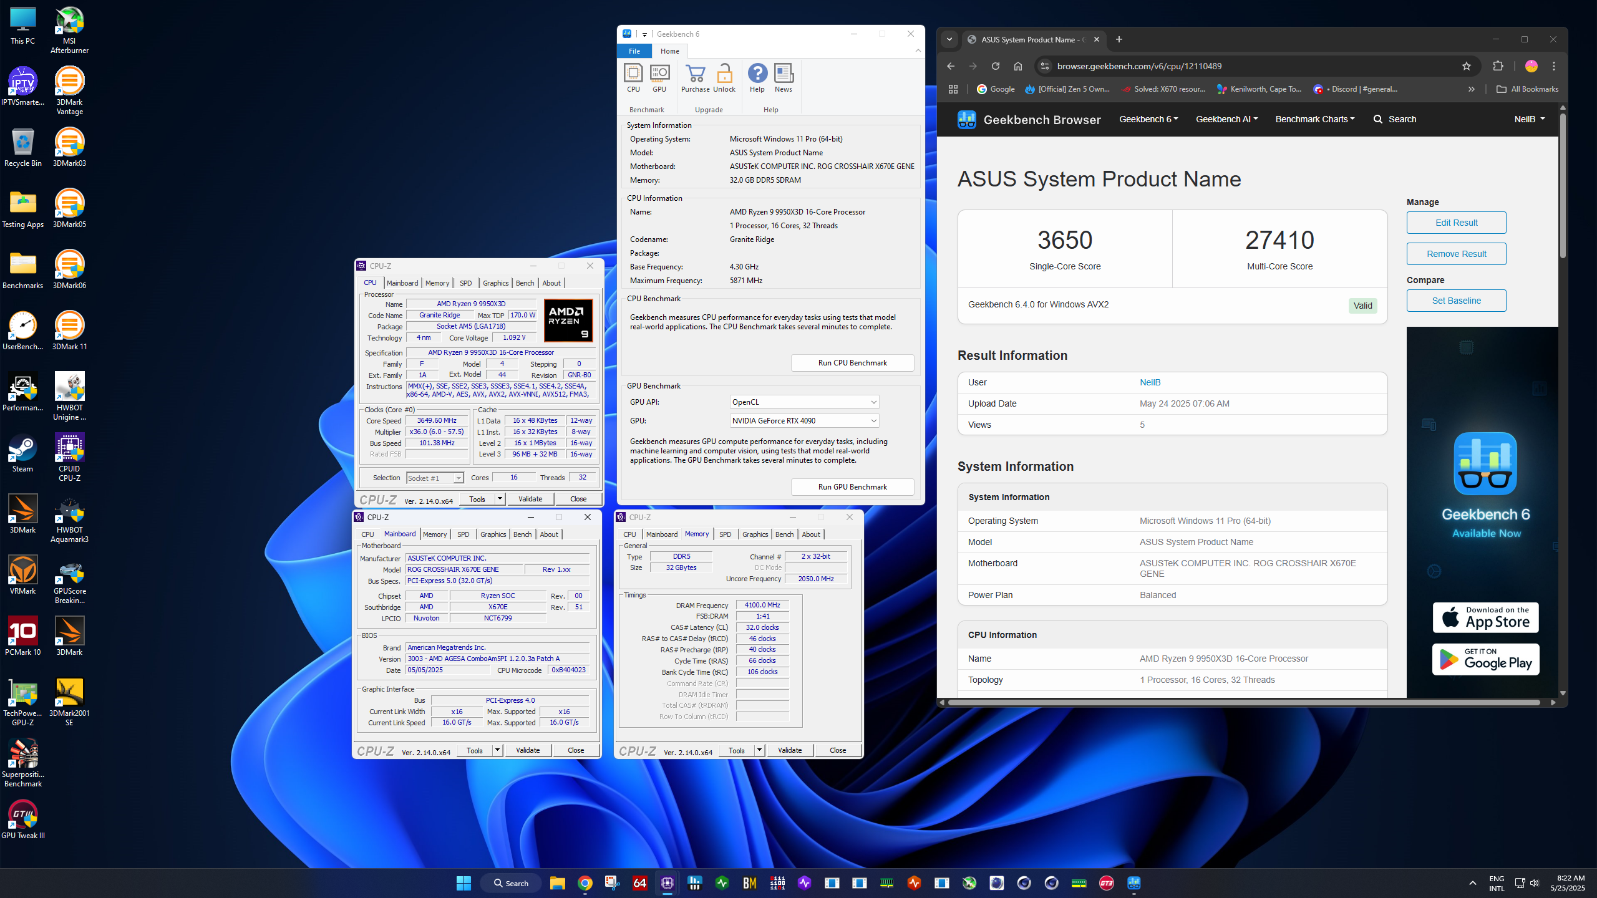Open Search in Geekbench Browser nav
Image resolution: width=1597 pixels, height=898 pixels.
[1395, 119]
